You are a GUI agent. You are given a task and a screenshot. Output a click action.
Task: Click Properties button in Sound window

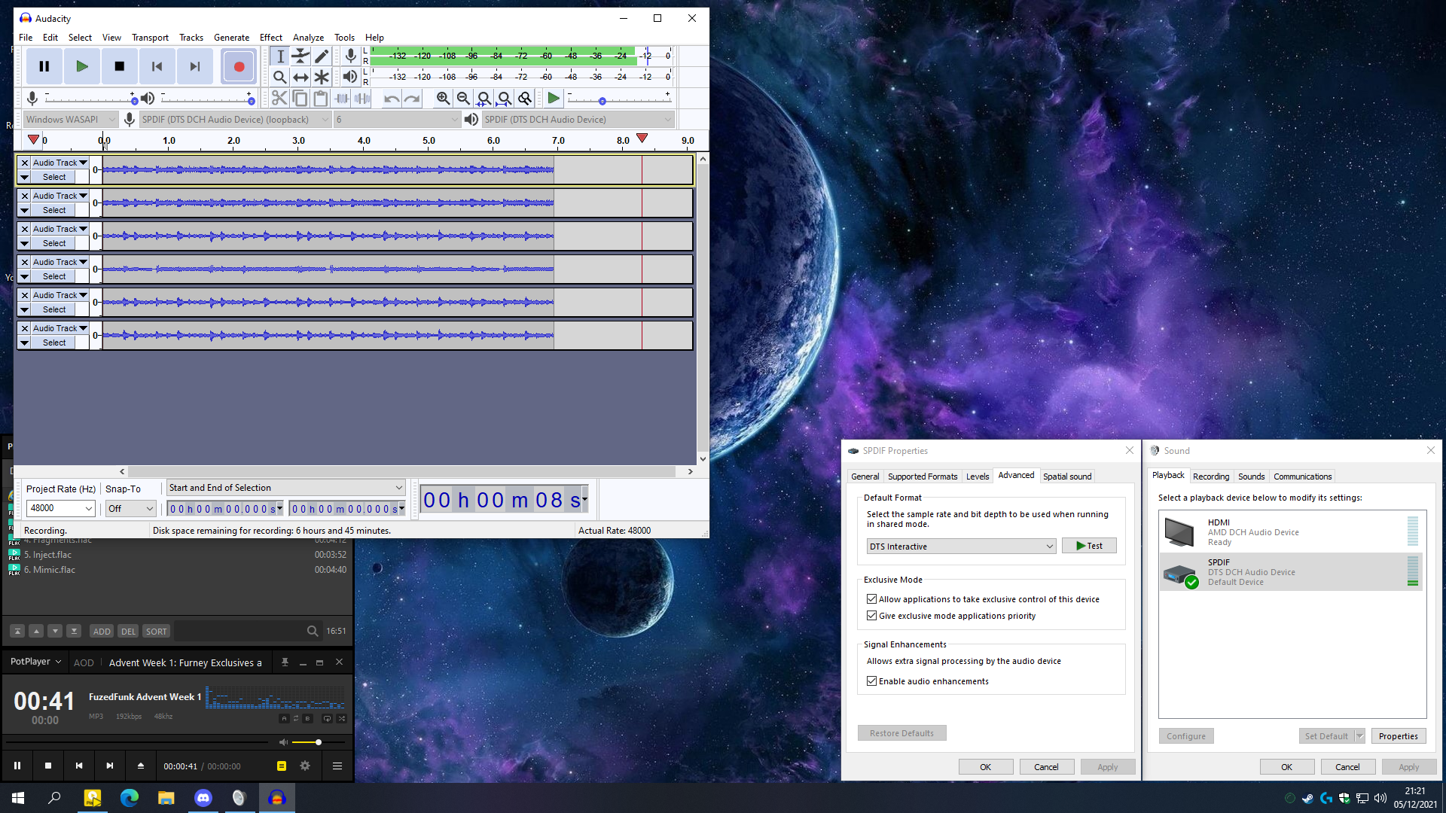coord(1399,736)
